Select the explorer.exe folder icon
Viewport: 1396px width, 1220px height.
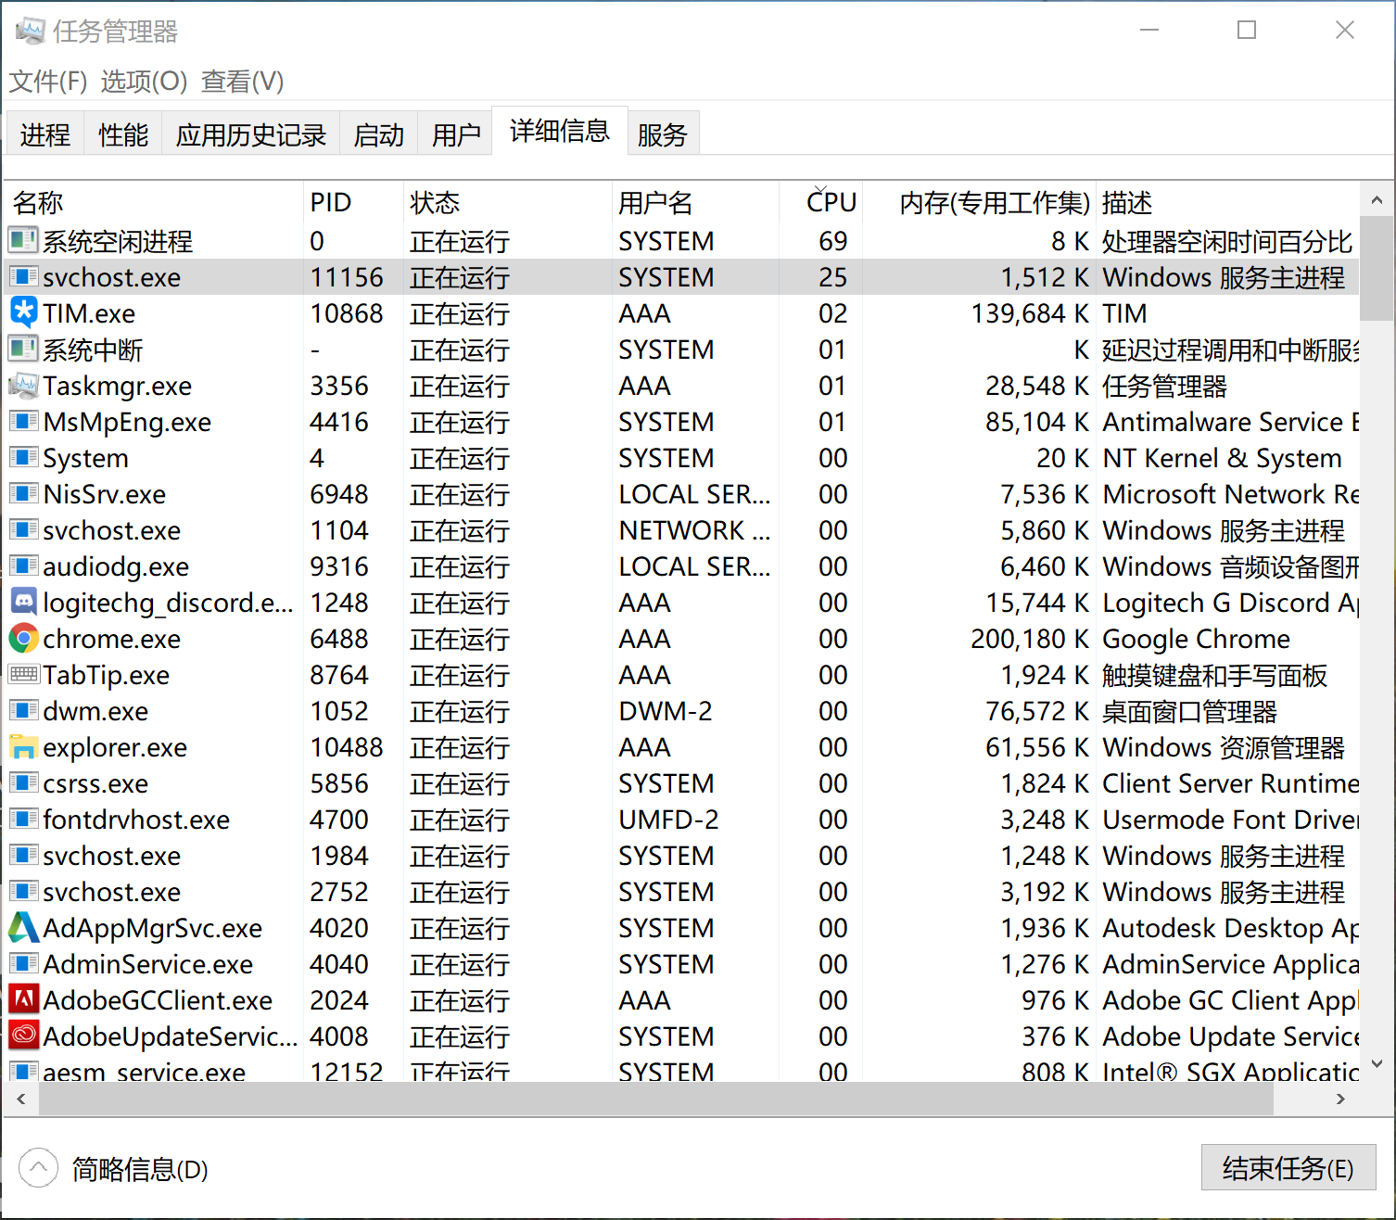pos(23,746)
